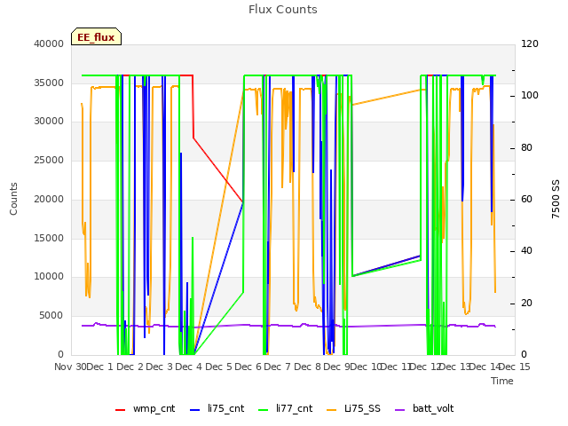This screenshot has height=426, width=568.
Task: Toggle the Li75_SS legend entry
Action: (x=353, y=408)
